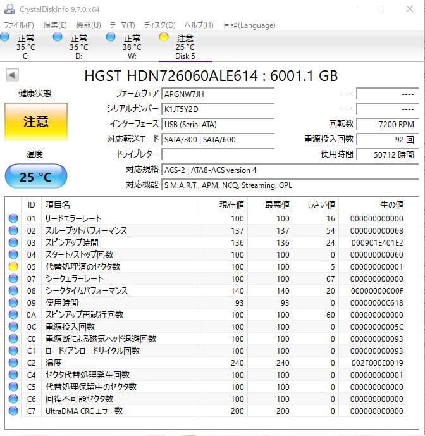The width and height of the screenshot is (425, 436).
Task: Click raw value 00000000C618 in 使用時間 row
Action: coord(377,303)
